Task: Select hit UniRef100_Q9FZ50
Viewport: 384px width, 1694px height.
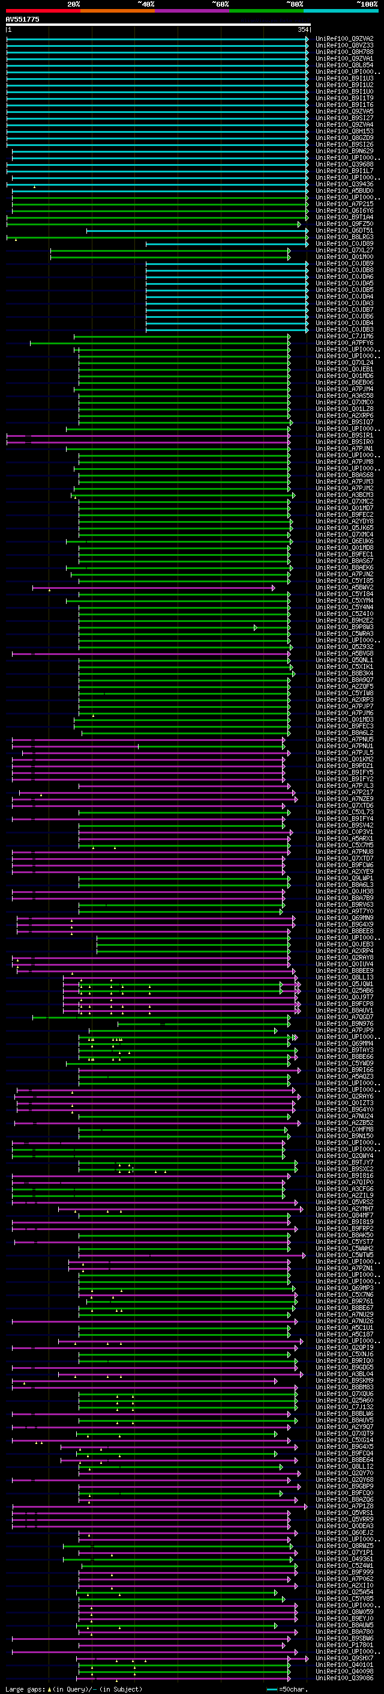Action: click(344, 224)
